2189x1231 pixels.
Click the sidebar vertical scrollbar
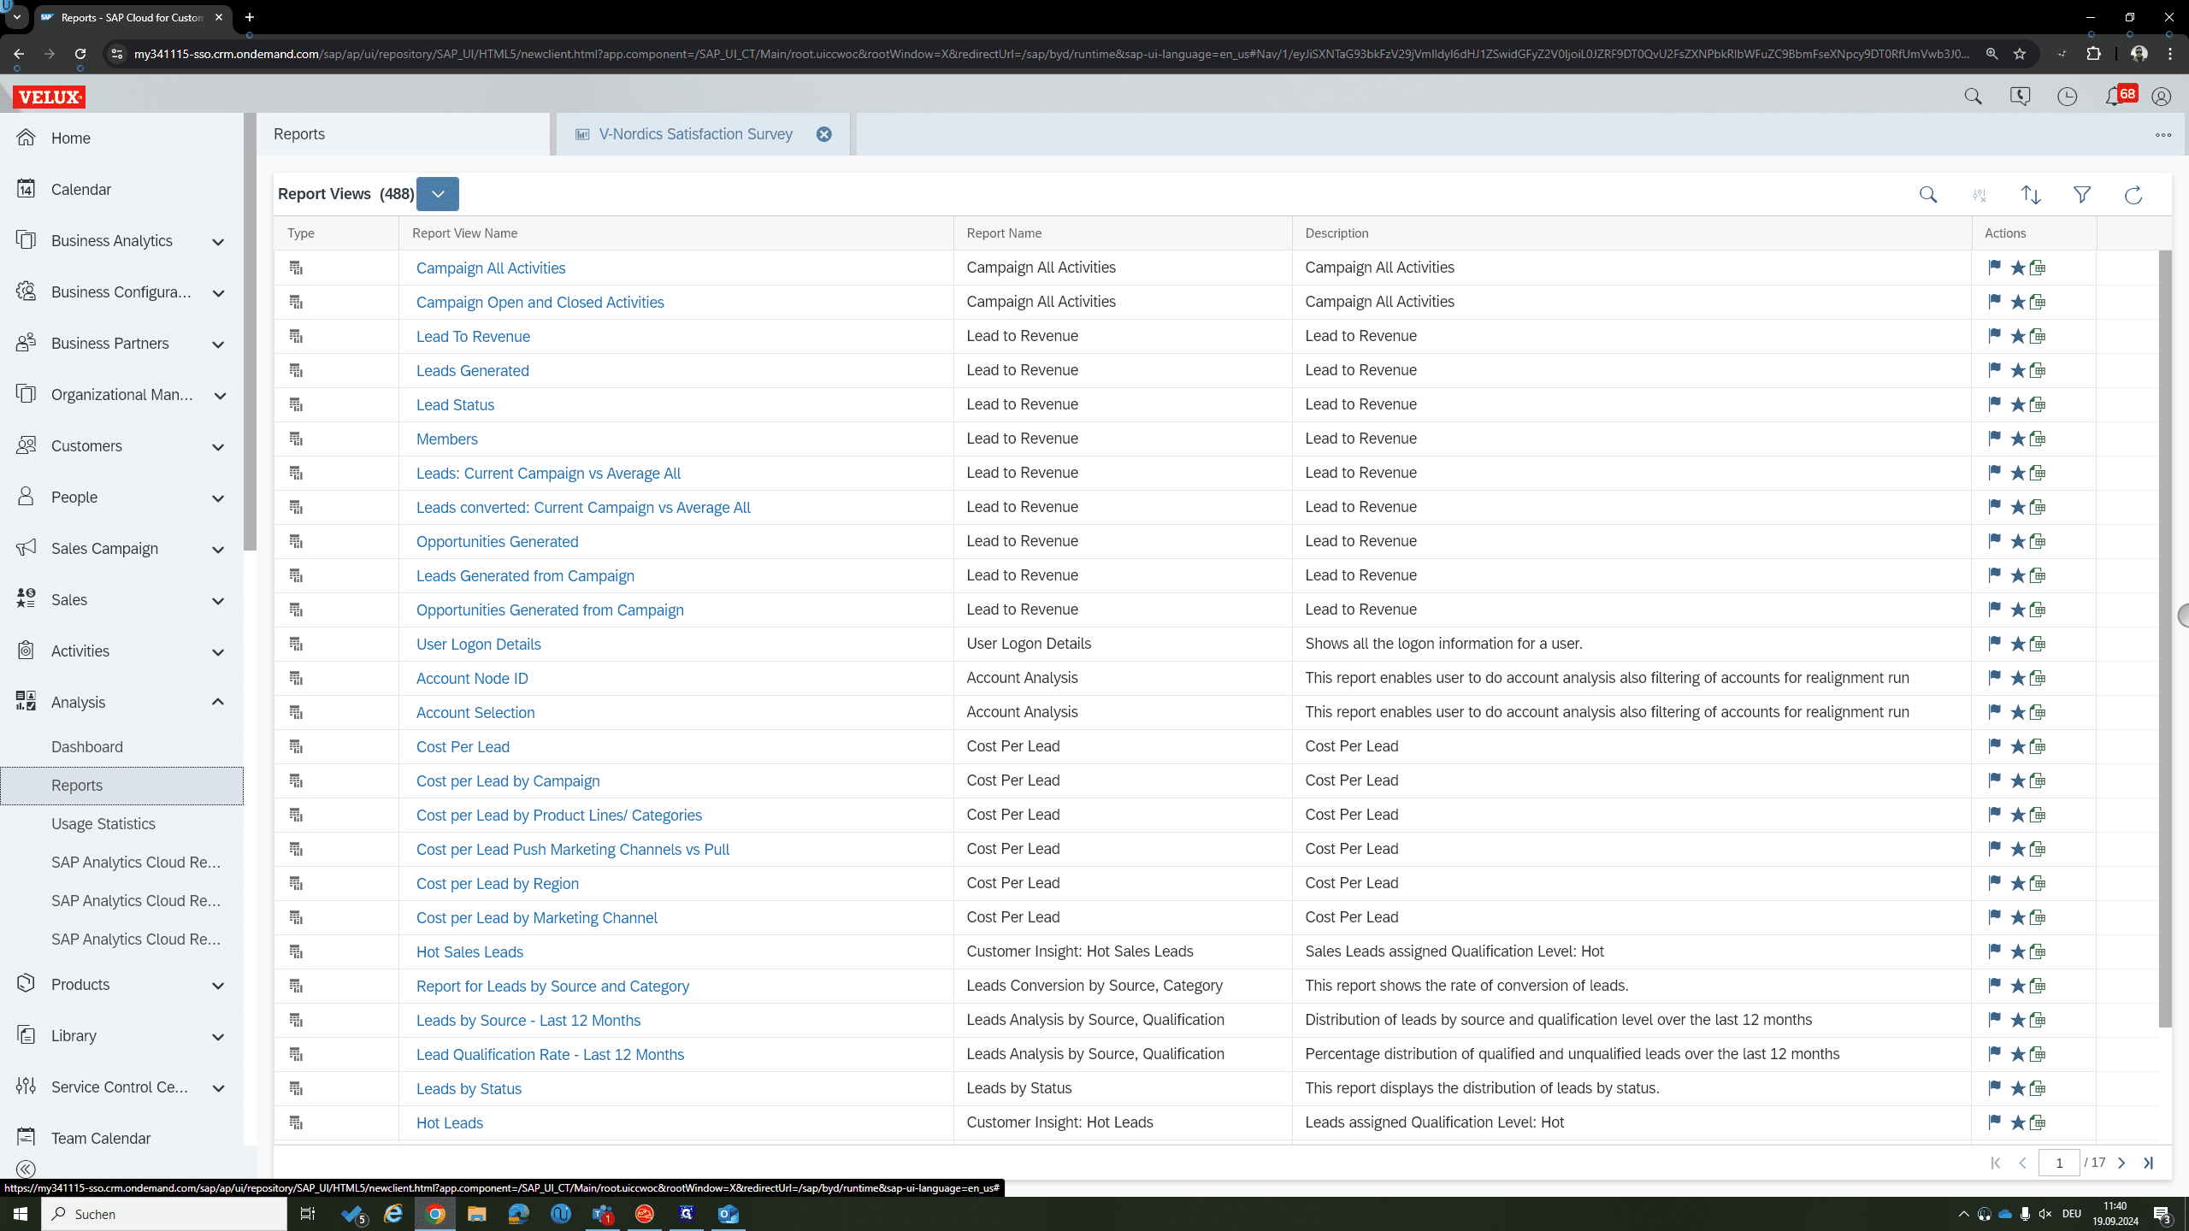click(x=250, y=332)
